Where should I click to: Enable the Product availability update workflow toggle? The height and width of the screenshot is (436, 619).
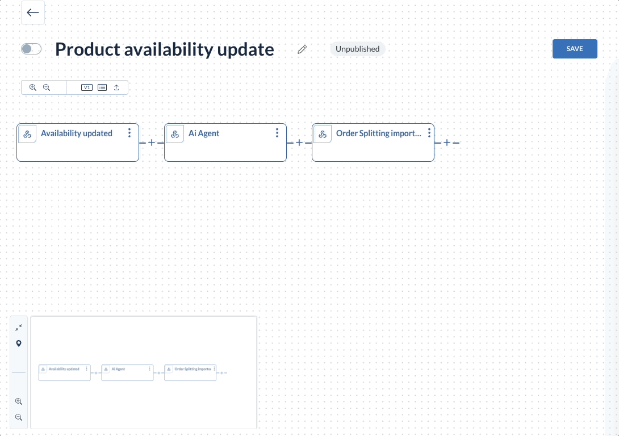31,49
